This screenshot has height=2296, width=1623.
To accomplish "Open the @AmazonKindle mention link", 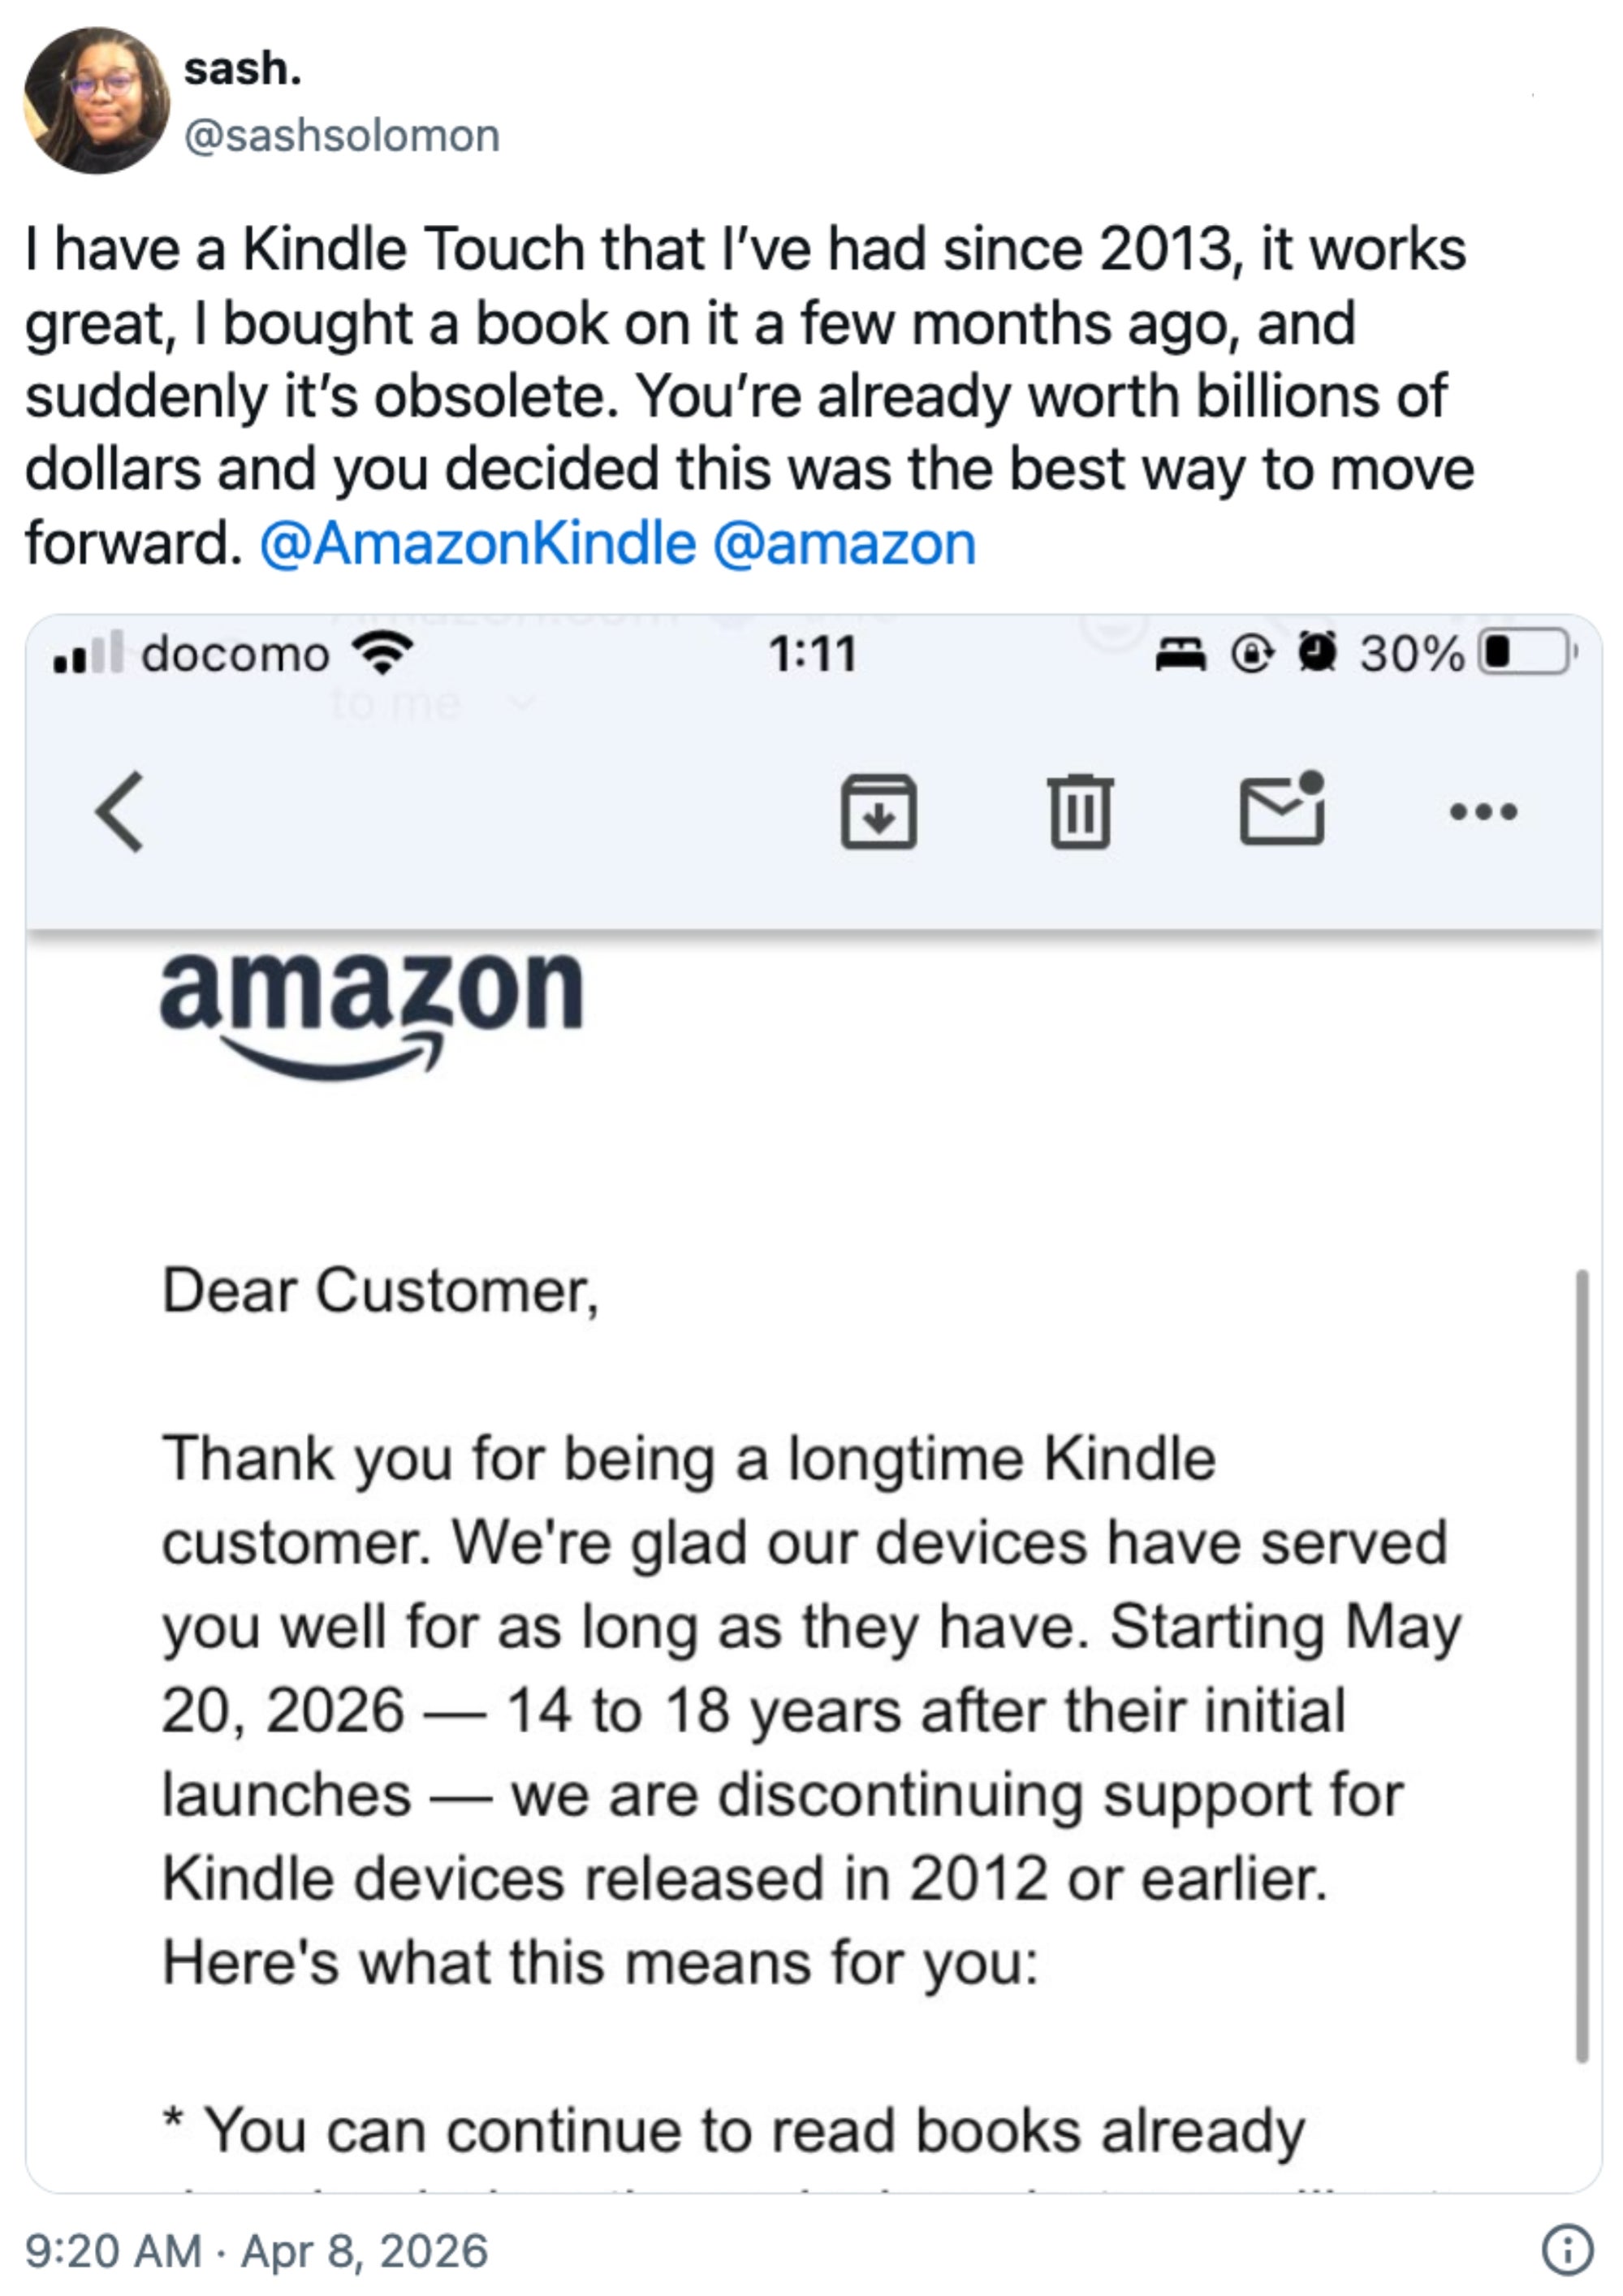I will [x=473, y=540].
